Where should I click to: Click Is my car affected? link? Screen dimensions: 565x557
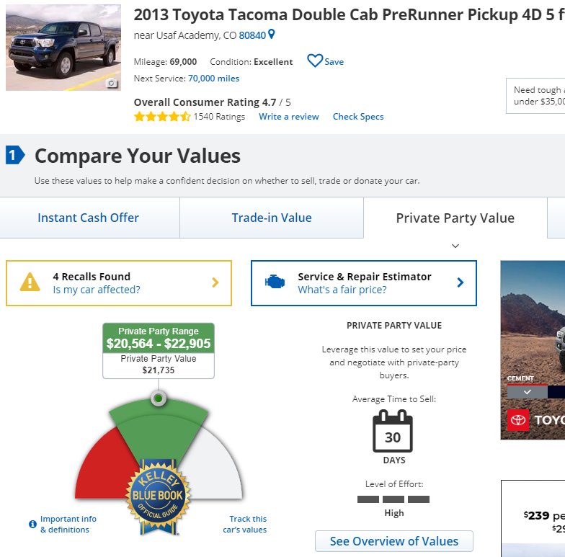click(x=97, y=290)
